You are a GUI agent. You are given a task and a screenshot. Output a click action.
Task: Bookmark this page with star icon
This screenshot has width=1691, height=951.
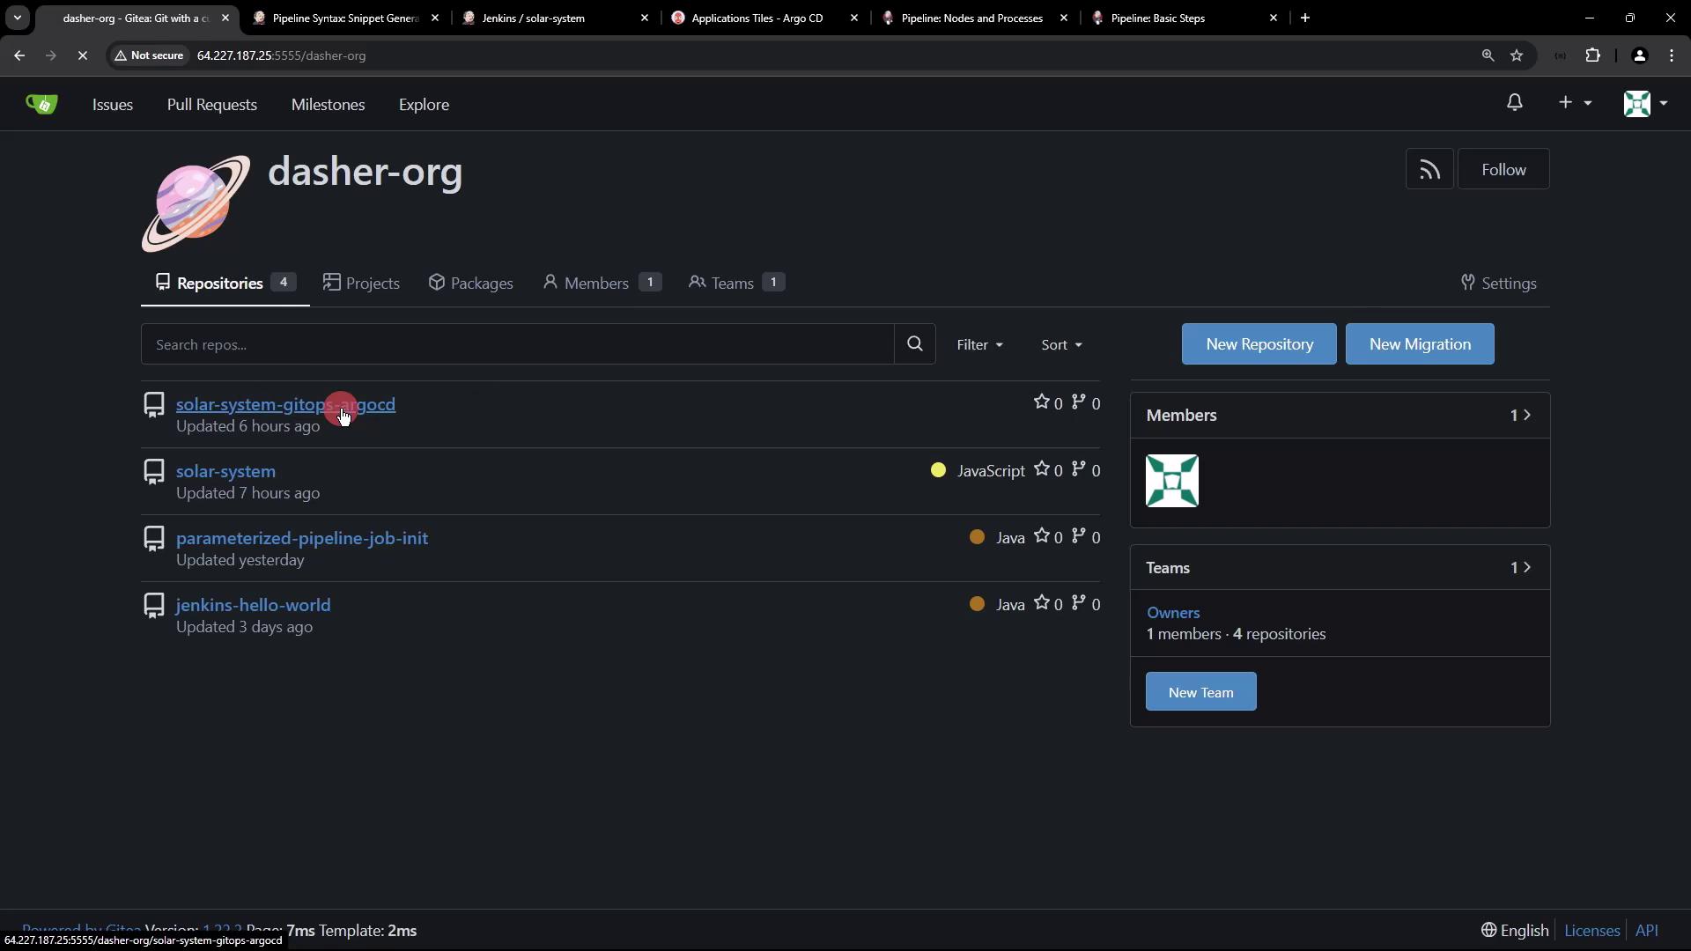pyautogui.click(x=1517, y=55)
